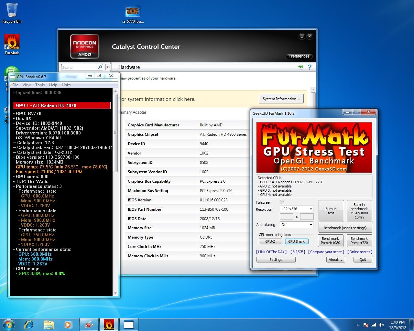
Task: Run Benchmark Preset:720
Action: pyautogui.click(x=359, y=240)
